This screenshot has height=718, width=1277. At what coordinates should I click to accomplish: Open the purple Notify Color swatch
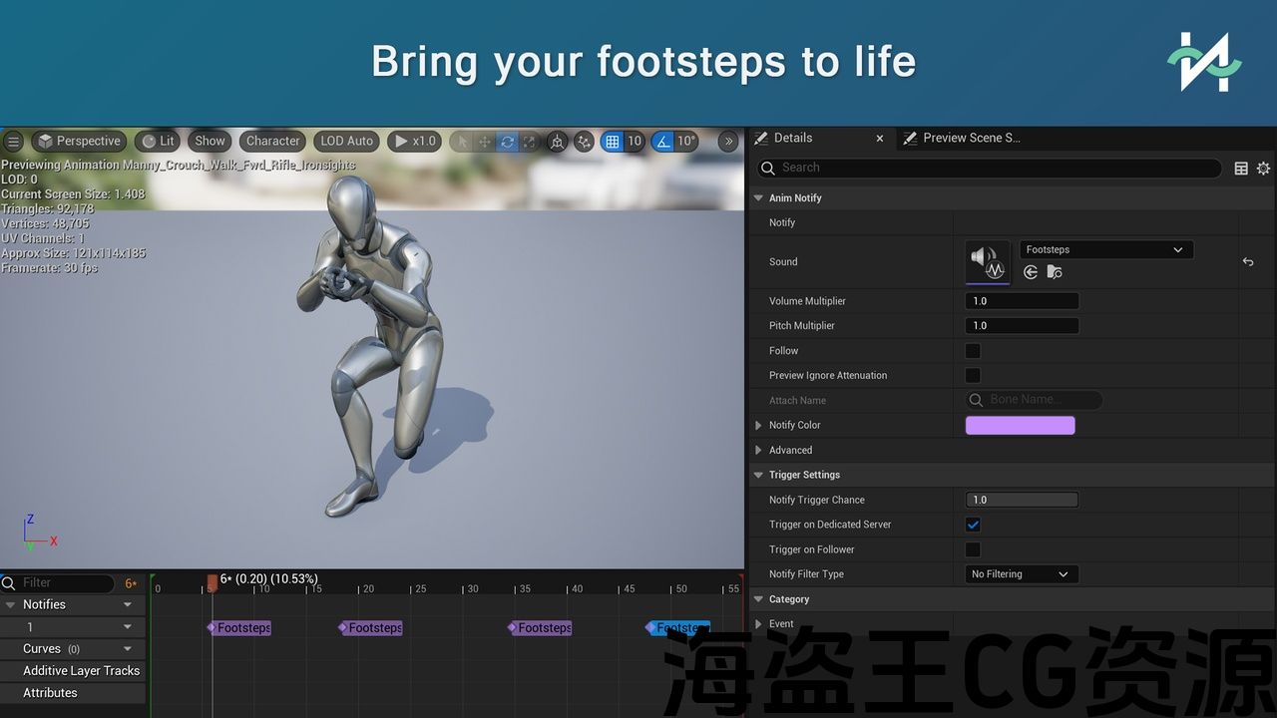[1020, 426]
